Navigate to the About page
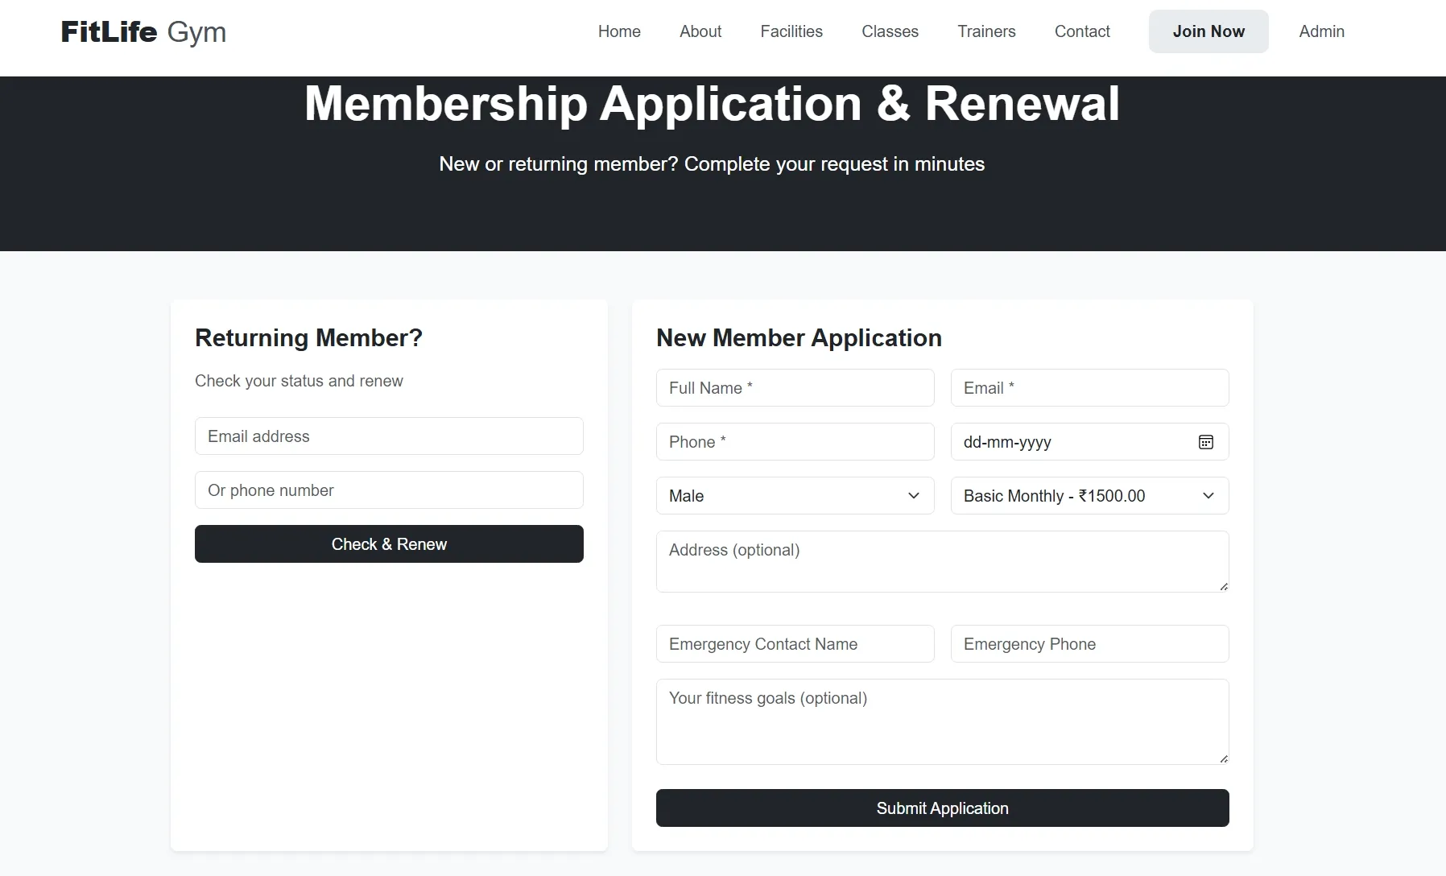The image size is (1446, 876). coord(700,31)
